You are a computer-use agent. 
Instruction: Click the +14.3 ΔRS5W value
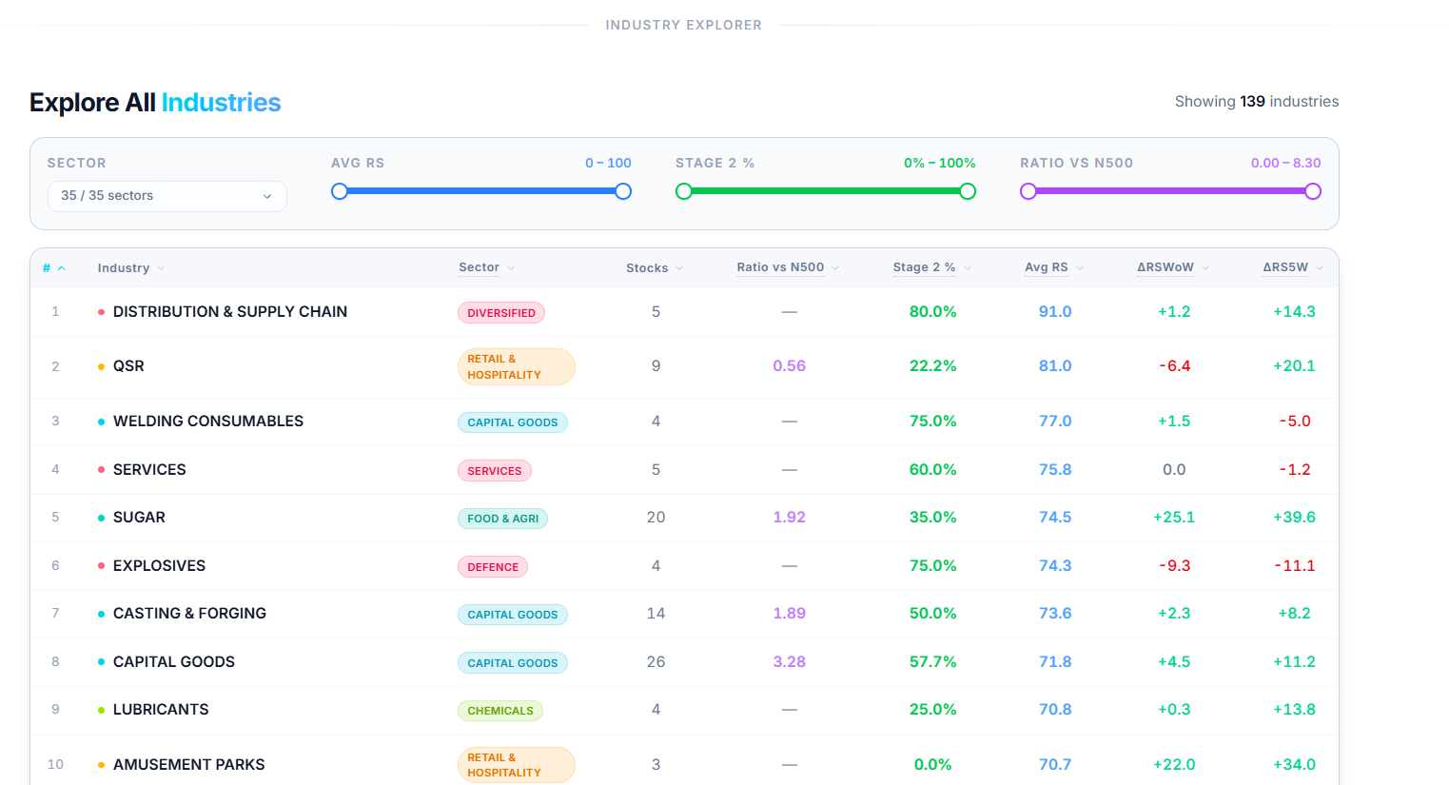(x=1294, y=312)
